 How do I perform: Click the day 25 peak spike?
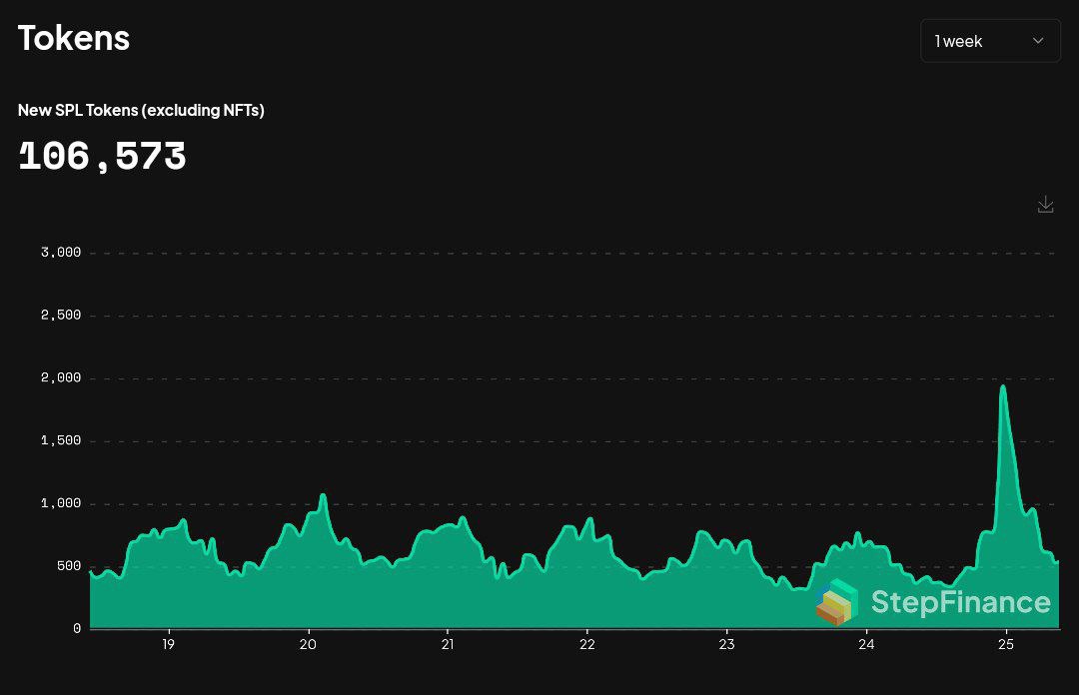point(1003,386)
